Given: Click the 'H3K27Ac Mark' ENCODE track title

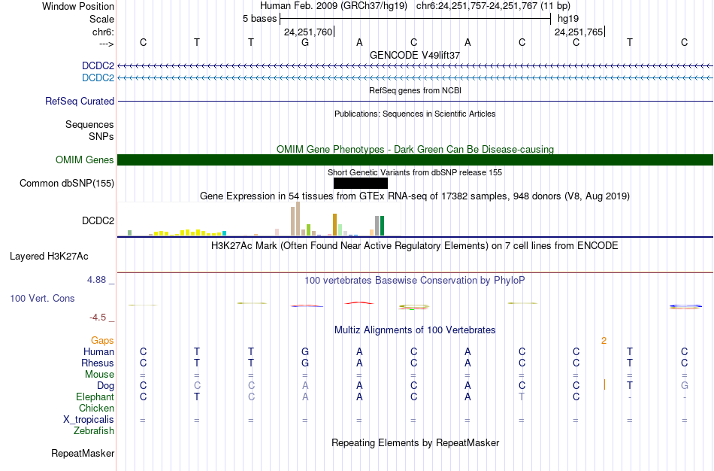Looking at the screenshot, I should point(415,246).
